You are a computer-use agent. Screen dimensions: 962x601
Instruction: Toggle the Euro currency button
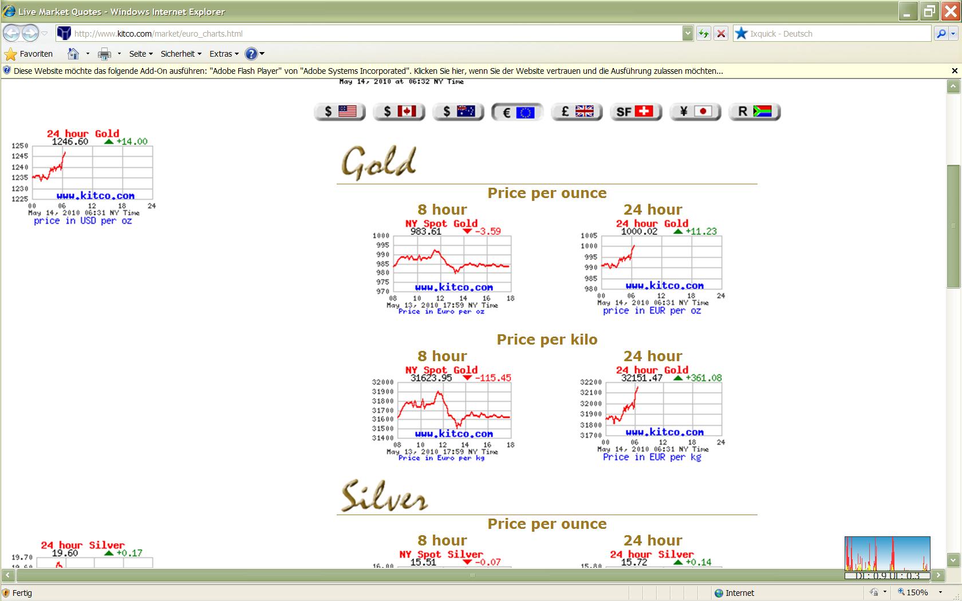517,112
